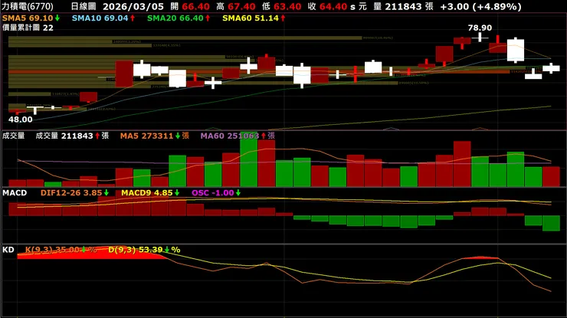Click the red up arrow beside SMA60

[x=283, y=18]
